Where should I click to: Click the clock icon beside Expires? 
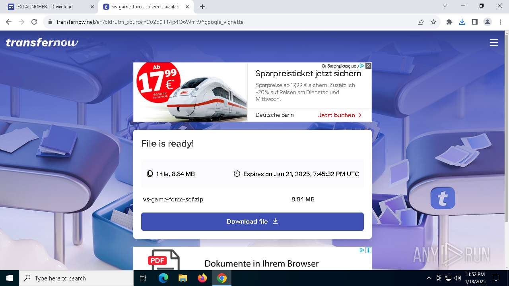237,174
